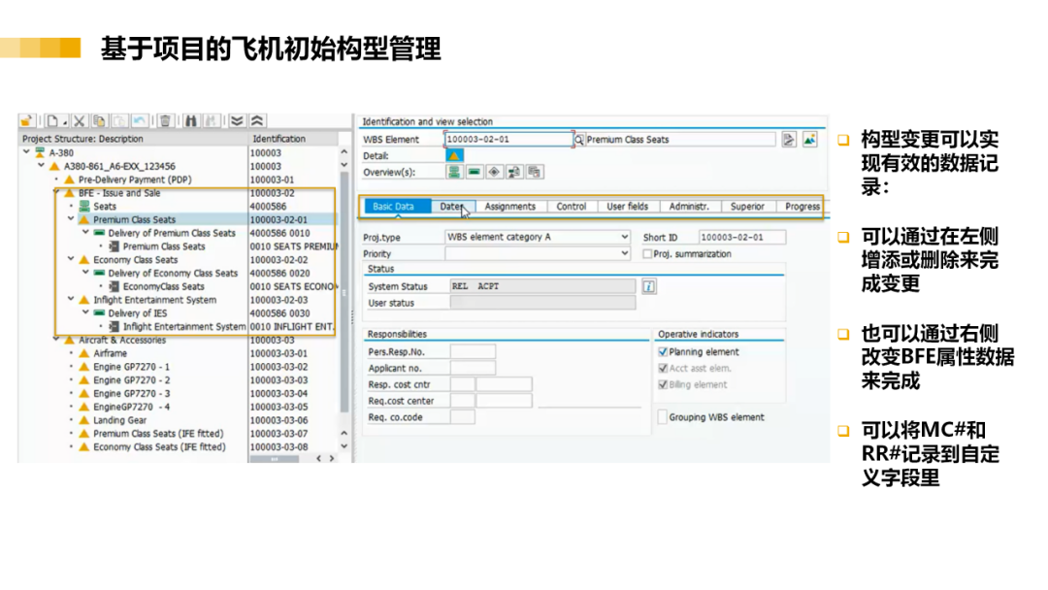The image size is (1048, 590).
Task: Open the fifth overview documents icon
Action: [534, 173]
